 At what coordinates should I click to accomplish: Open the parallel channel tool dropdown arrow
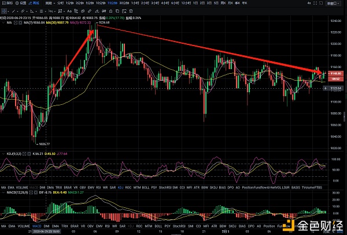click(27, 12)
